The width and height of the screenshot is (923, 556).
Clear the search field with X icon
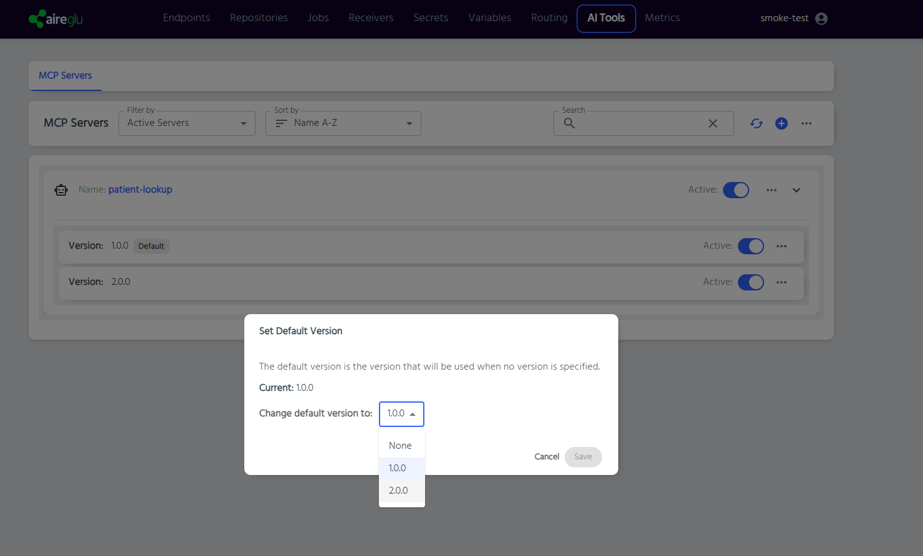coord(712,123)
